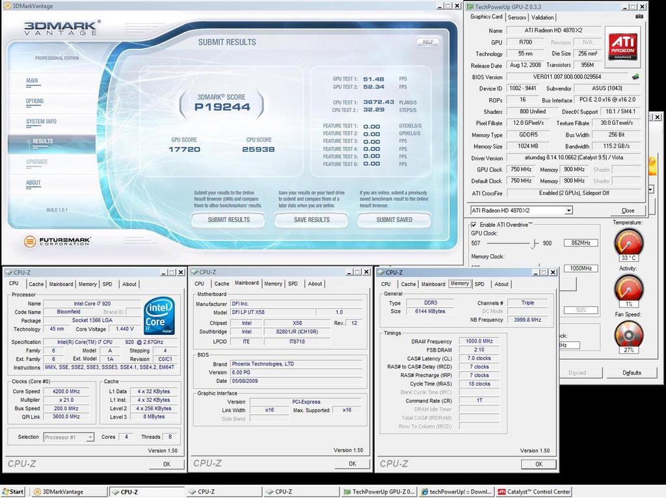Click the UPGRADE item in 3DMark sidebar

pos(36,162)
